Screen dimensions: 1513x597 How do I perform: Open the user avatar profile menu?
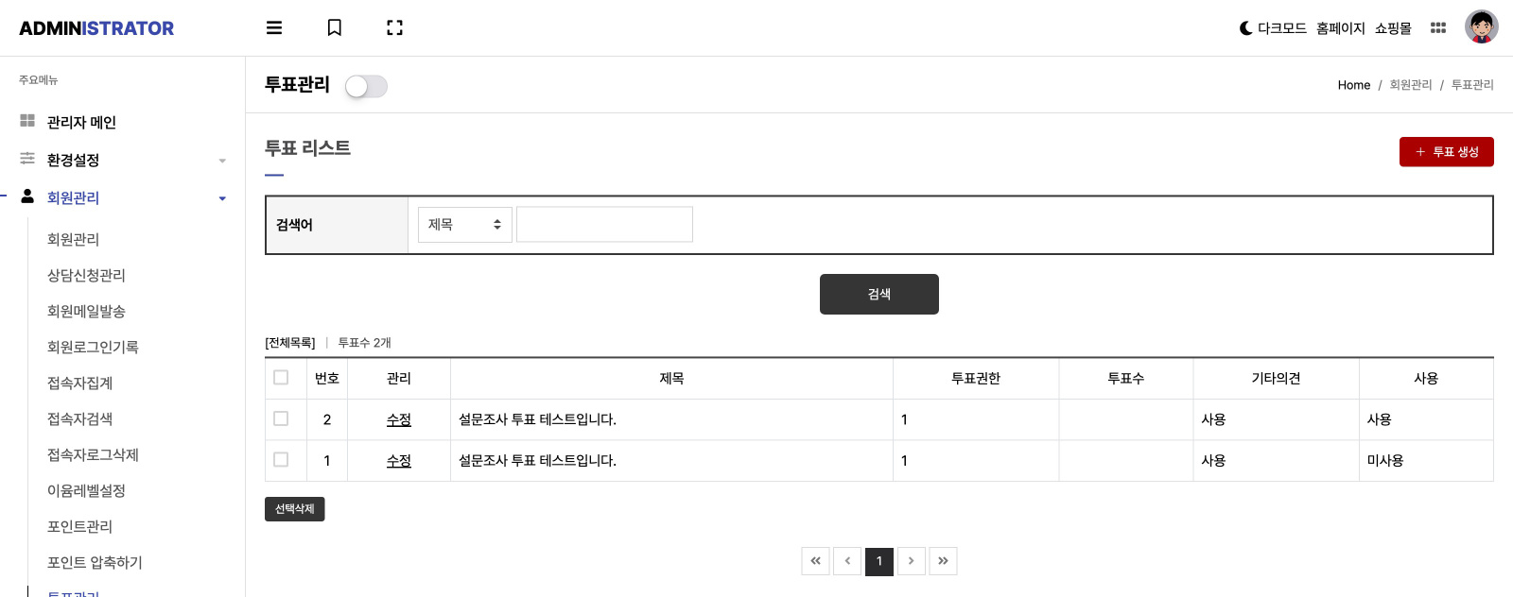[x=1482, y=27]
